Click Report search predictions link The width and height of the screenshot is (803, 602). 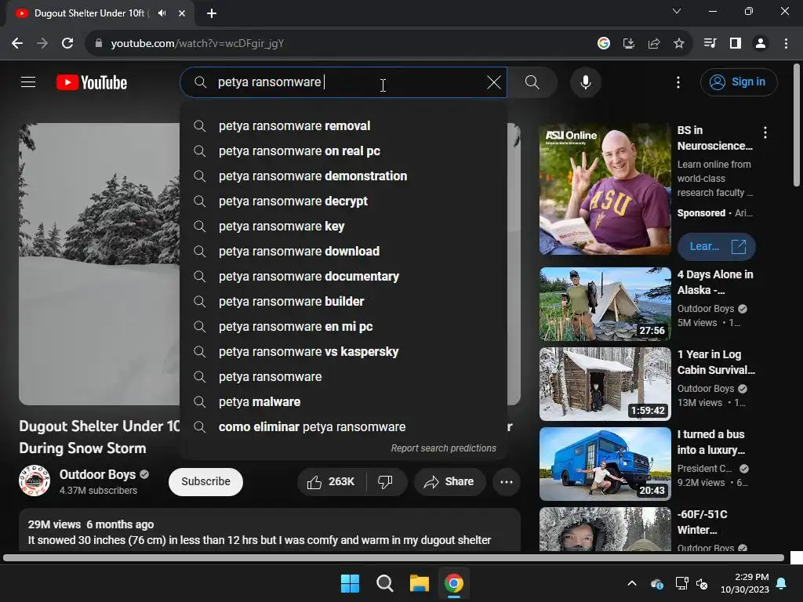tap(444, 448)
